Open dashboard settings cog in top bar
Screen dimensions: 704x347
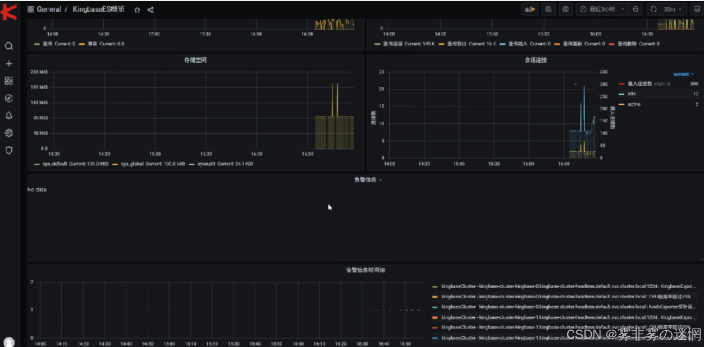[x=565, y=9]
